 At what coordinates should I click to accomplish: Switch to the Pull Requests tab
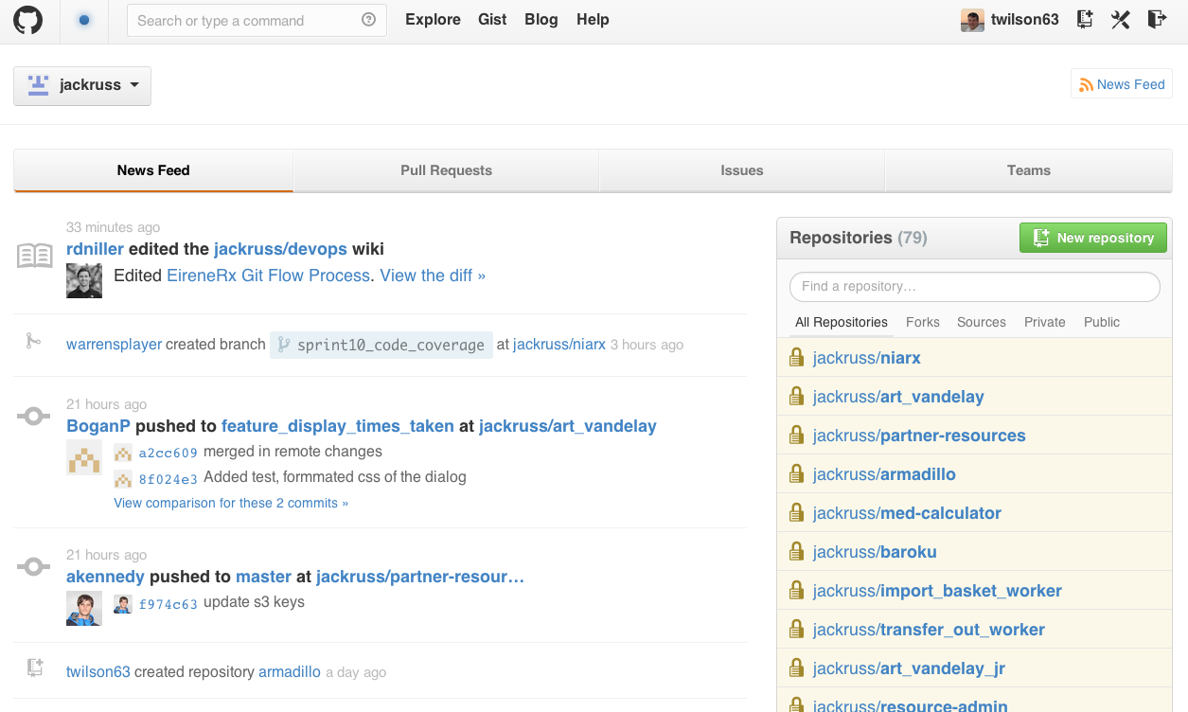click(x=446, y=170)
